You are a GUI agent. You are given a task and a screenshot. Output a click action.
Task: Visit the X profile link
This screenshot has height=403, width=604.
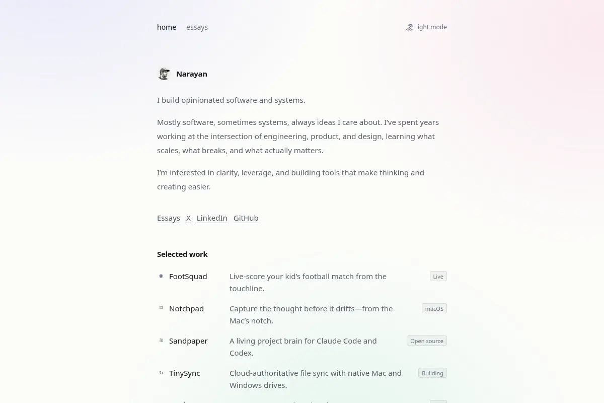point(188,218)
